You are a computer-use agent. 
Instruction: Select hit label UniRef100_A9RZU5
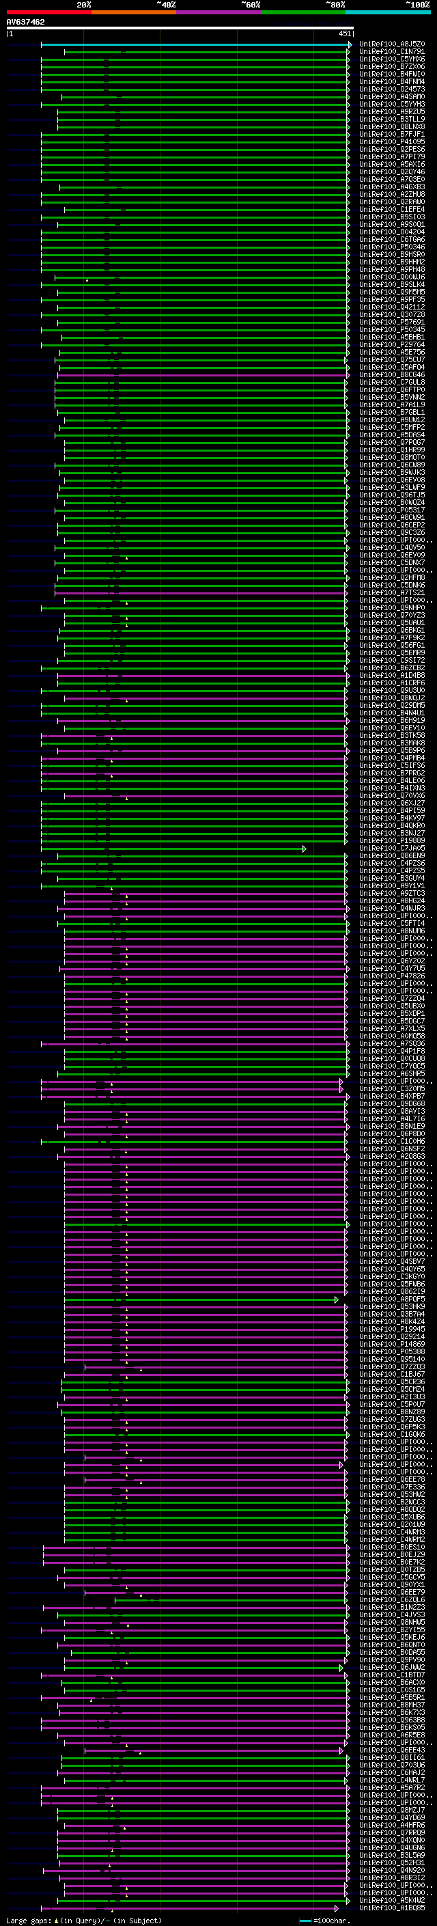392,111
